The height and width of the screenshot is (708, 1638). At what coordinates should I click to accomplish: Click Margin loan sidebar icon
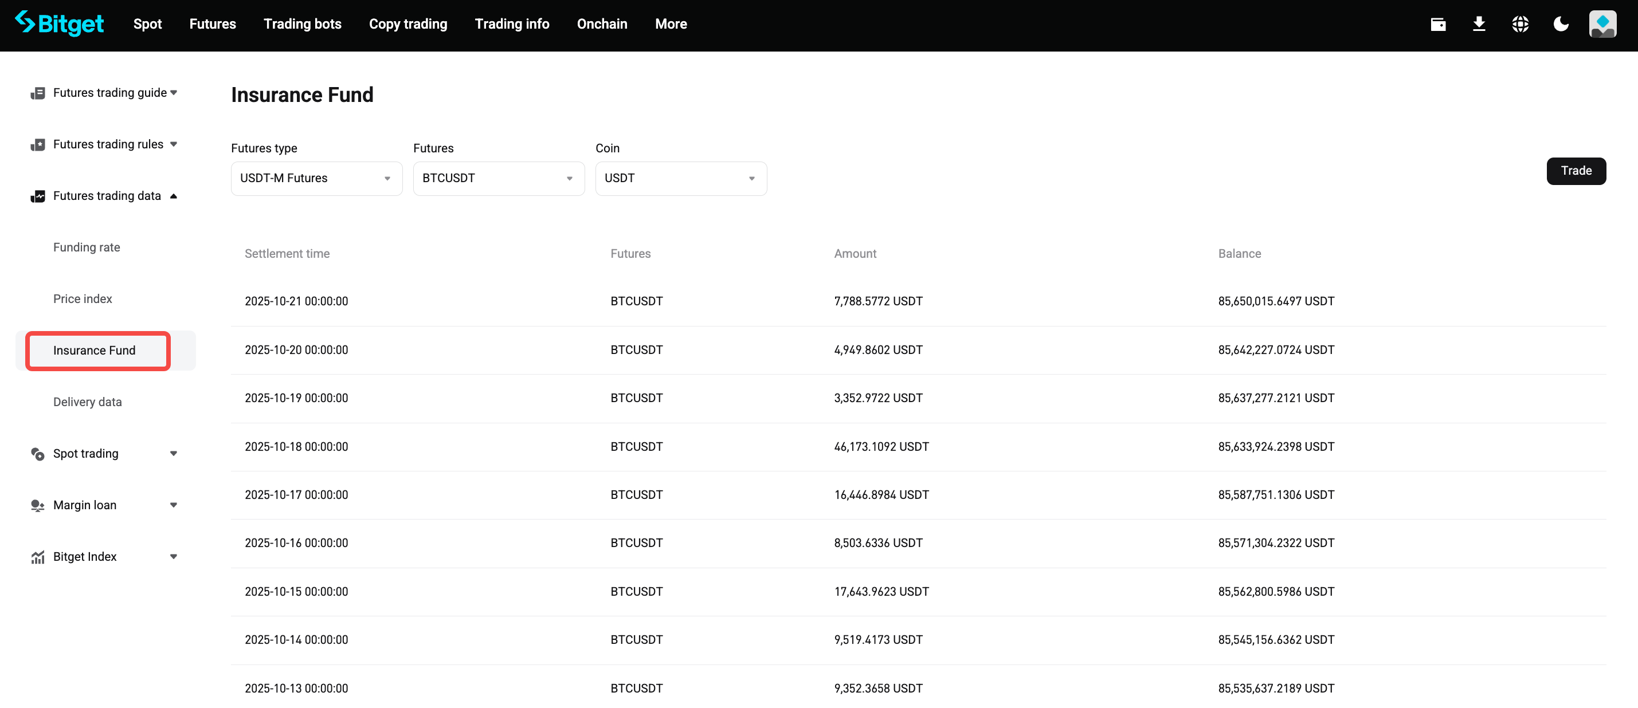[37, 505]
